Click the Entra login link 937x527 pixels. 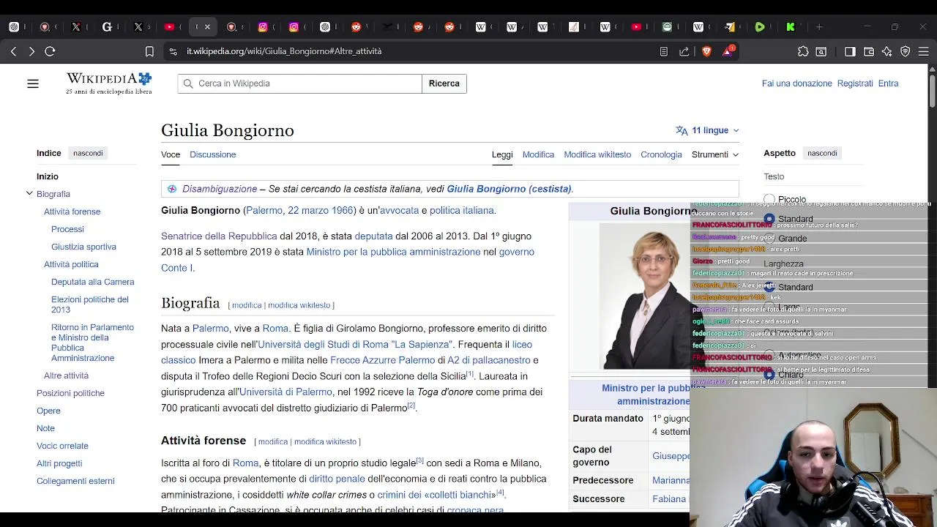[888, 83]
